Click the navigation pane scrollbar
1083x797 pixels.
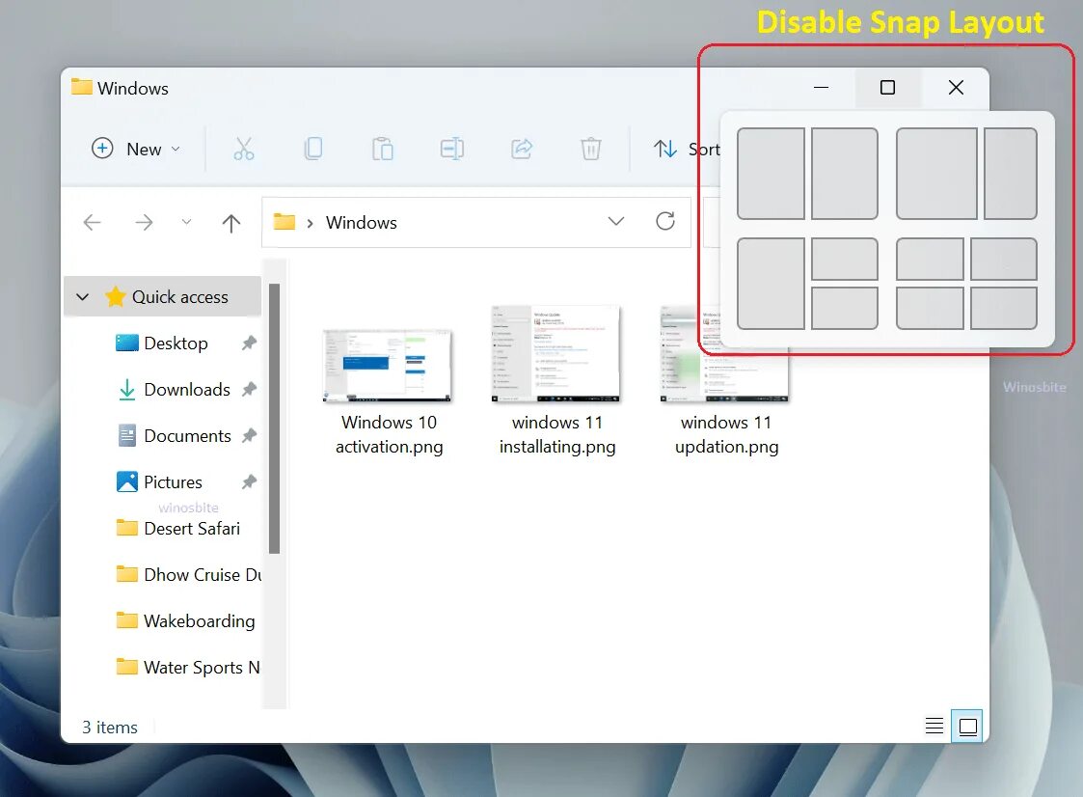pyautogui.click(x=274, y=418)
